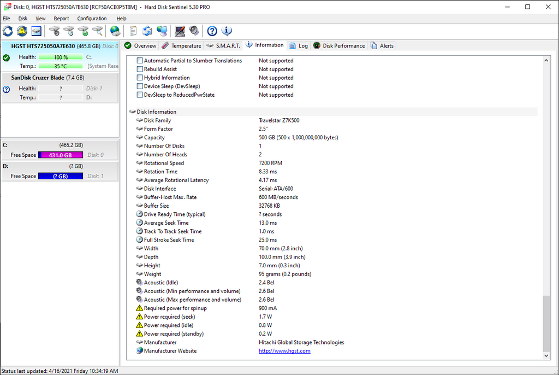Click the speaker icon next to Acoustic (Idle)
The width and height of the screenshot is (559, 375).
[x=139, y=282]
